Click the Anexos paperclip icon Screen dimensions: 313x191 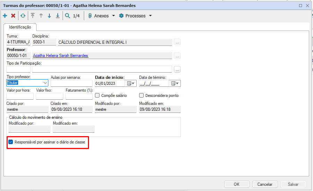click(x=90, y=16)
